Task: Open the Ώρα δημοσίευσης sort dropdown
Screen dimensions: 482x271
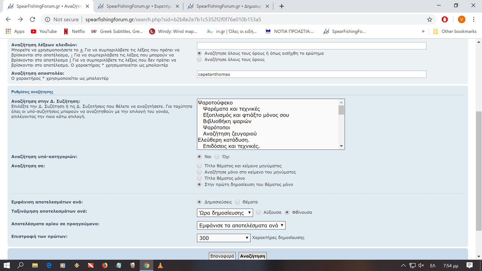Action: [x=225, y=213]
